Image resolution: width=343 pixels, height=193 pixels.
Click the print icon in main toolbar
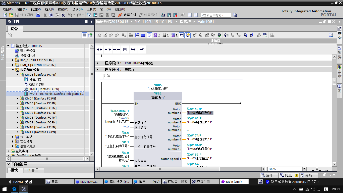(x=38, y=15)
